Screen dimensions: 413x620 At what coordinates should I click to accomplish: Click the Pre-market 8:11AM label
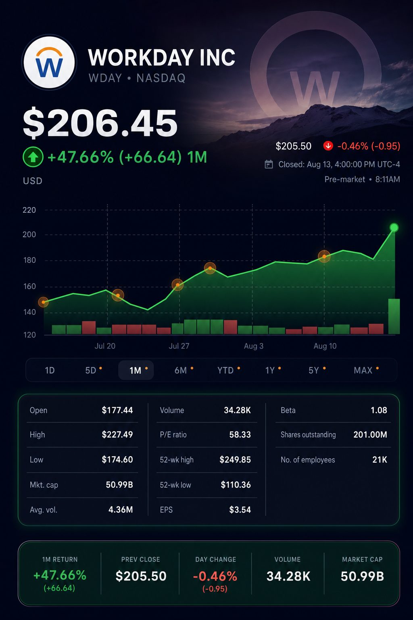(x=362, y=179)
